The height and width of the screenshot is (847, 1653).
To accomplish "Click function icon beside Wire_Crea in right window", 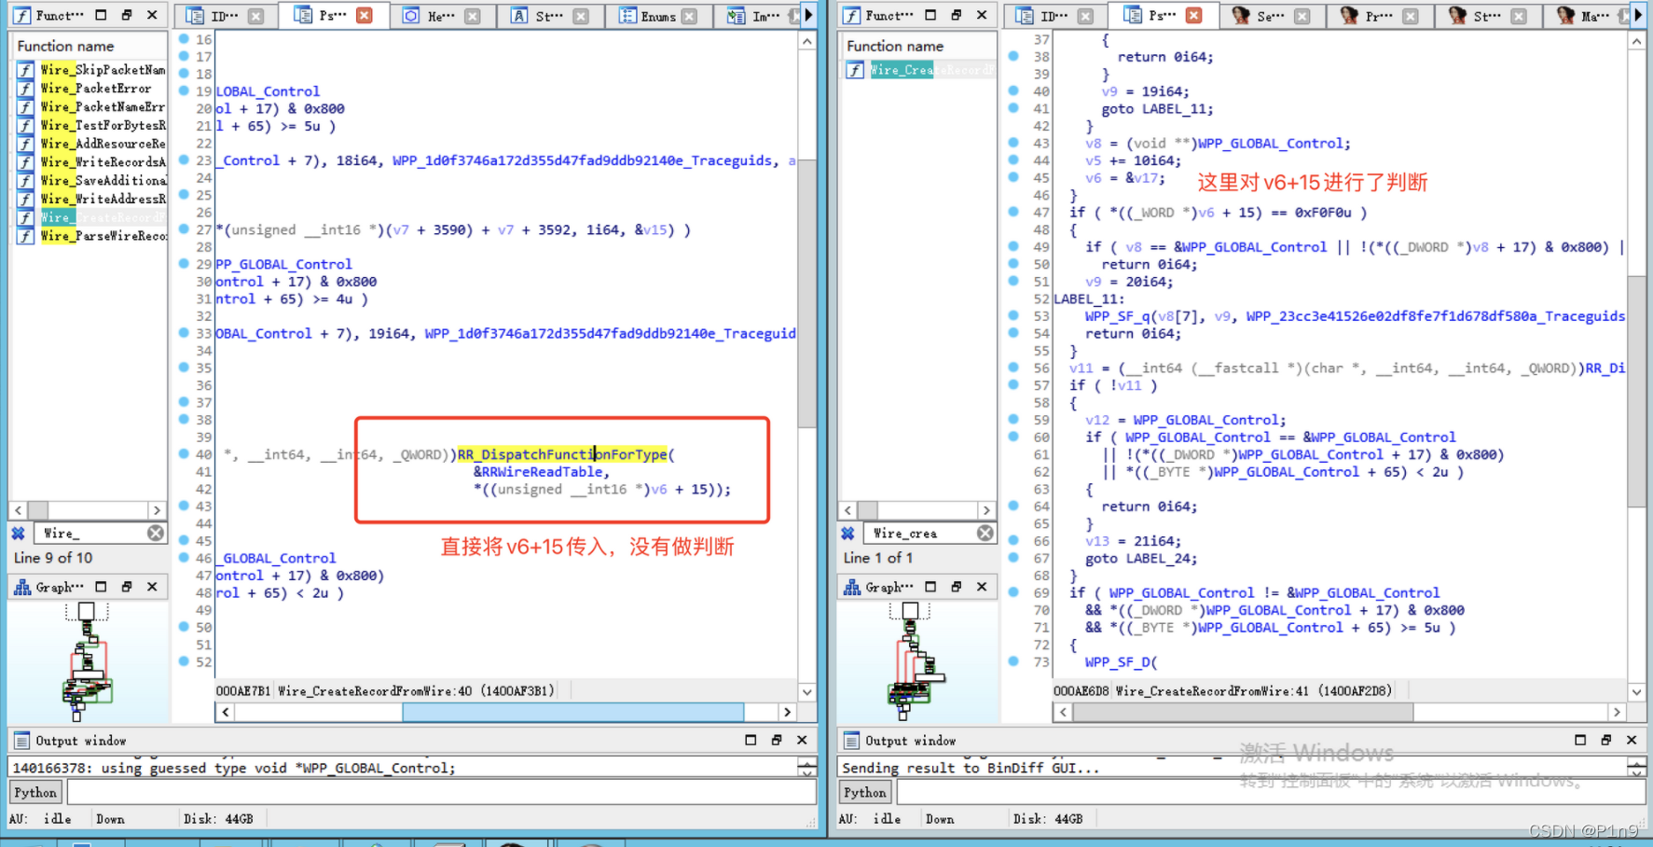I will click(x=855, y=70).
